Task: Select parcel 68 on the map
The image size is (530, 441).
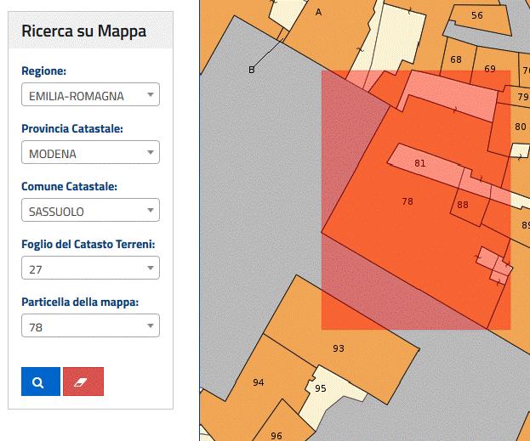Action: click(456, 59)
